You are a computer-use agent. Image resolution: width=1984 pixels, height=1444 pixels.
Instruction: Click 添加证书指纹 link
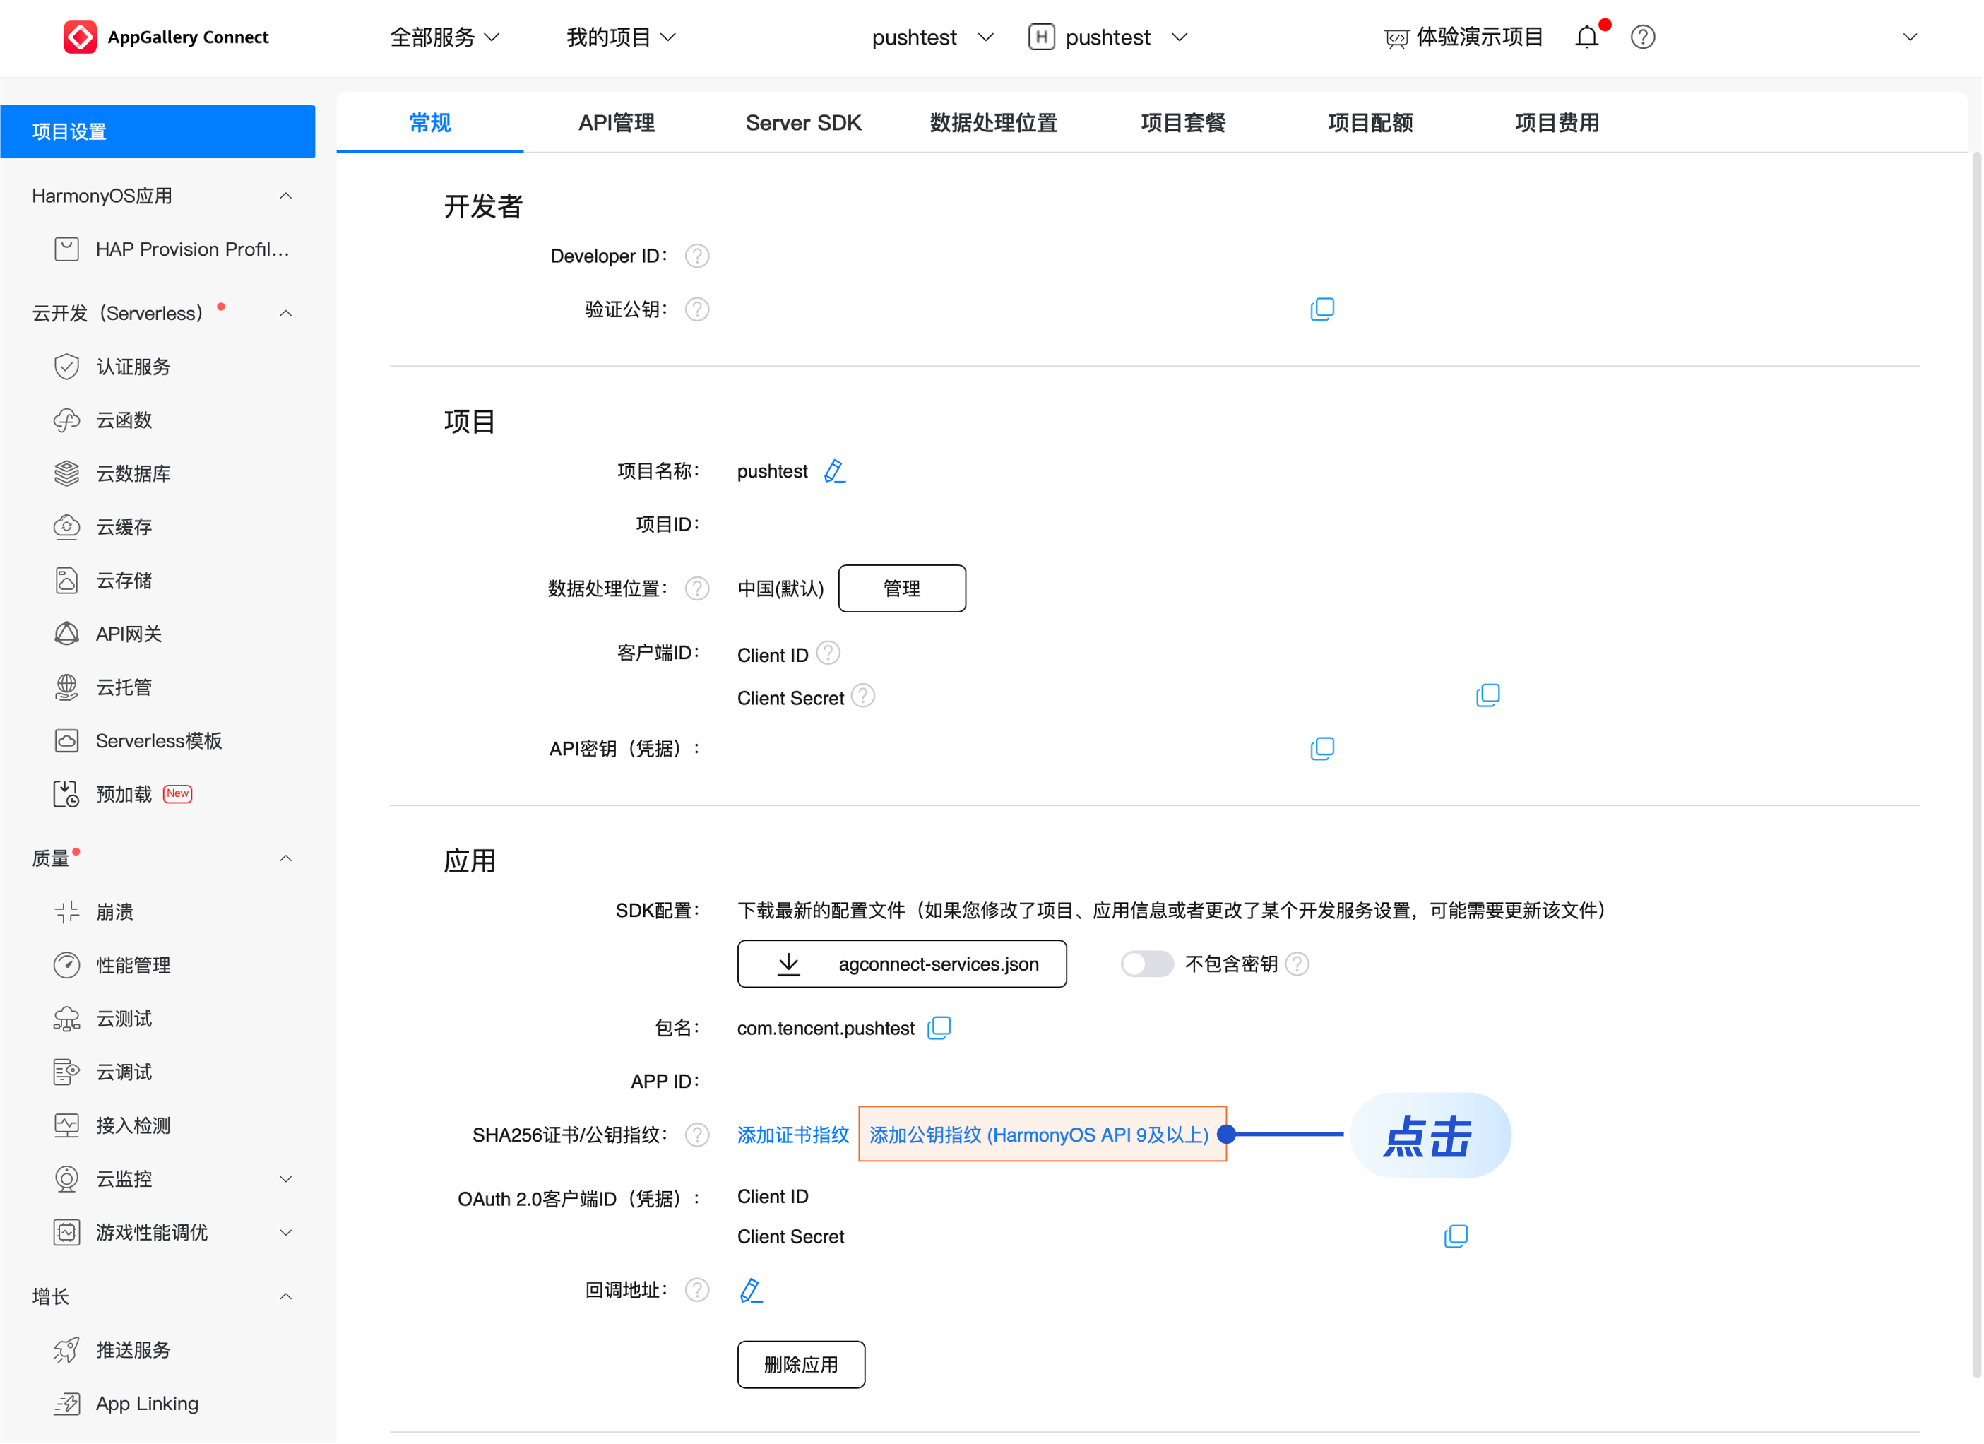(793, 1136)
